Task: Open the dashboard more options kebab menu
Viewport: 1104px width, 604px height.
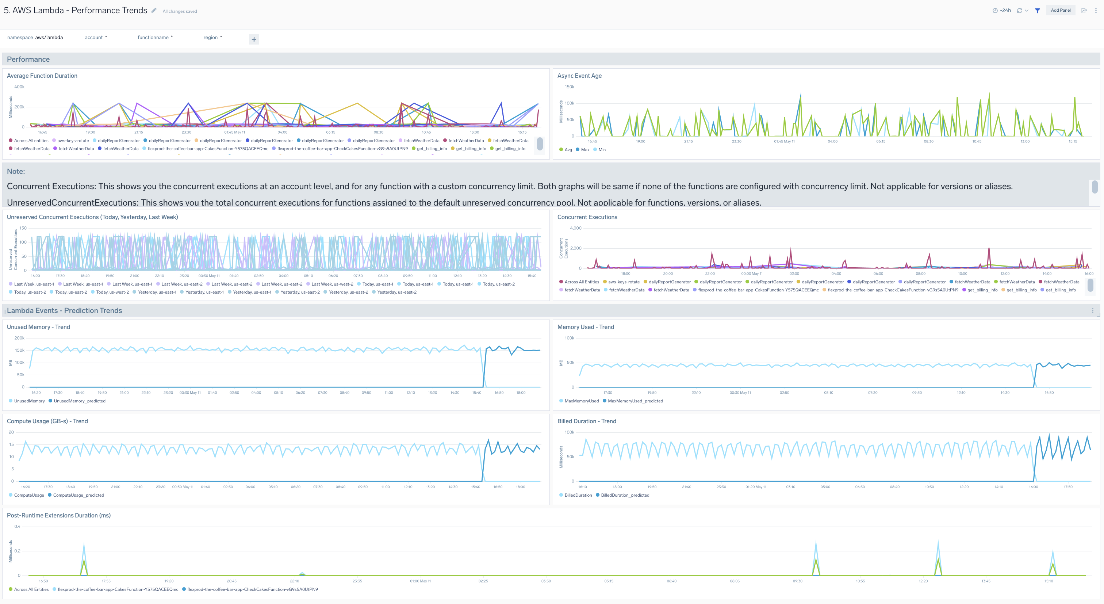Action: [x=1096, y=10]
